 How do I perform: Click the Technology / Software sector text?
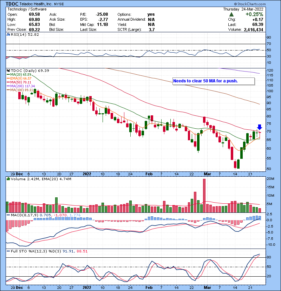coord(27,9)
